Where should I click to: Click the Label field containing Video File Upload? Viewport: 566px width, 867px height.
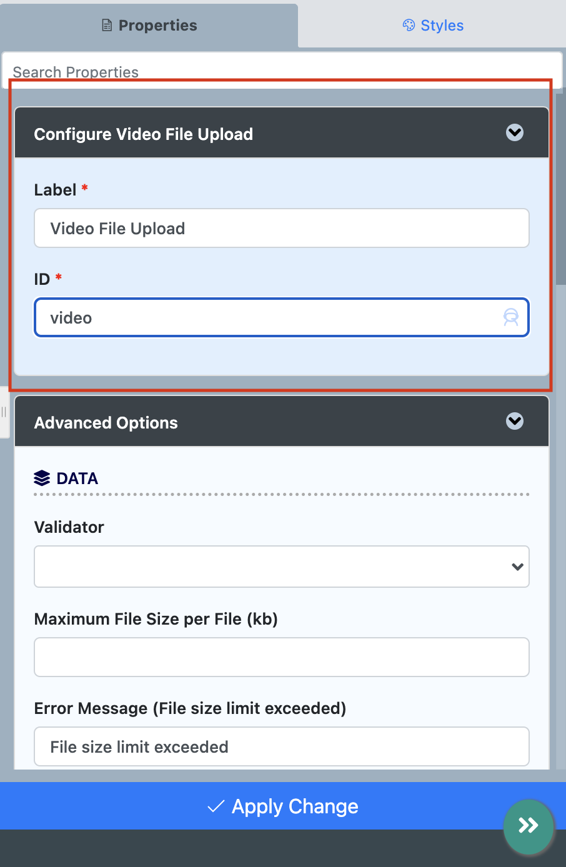(x=281, y=229)
